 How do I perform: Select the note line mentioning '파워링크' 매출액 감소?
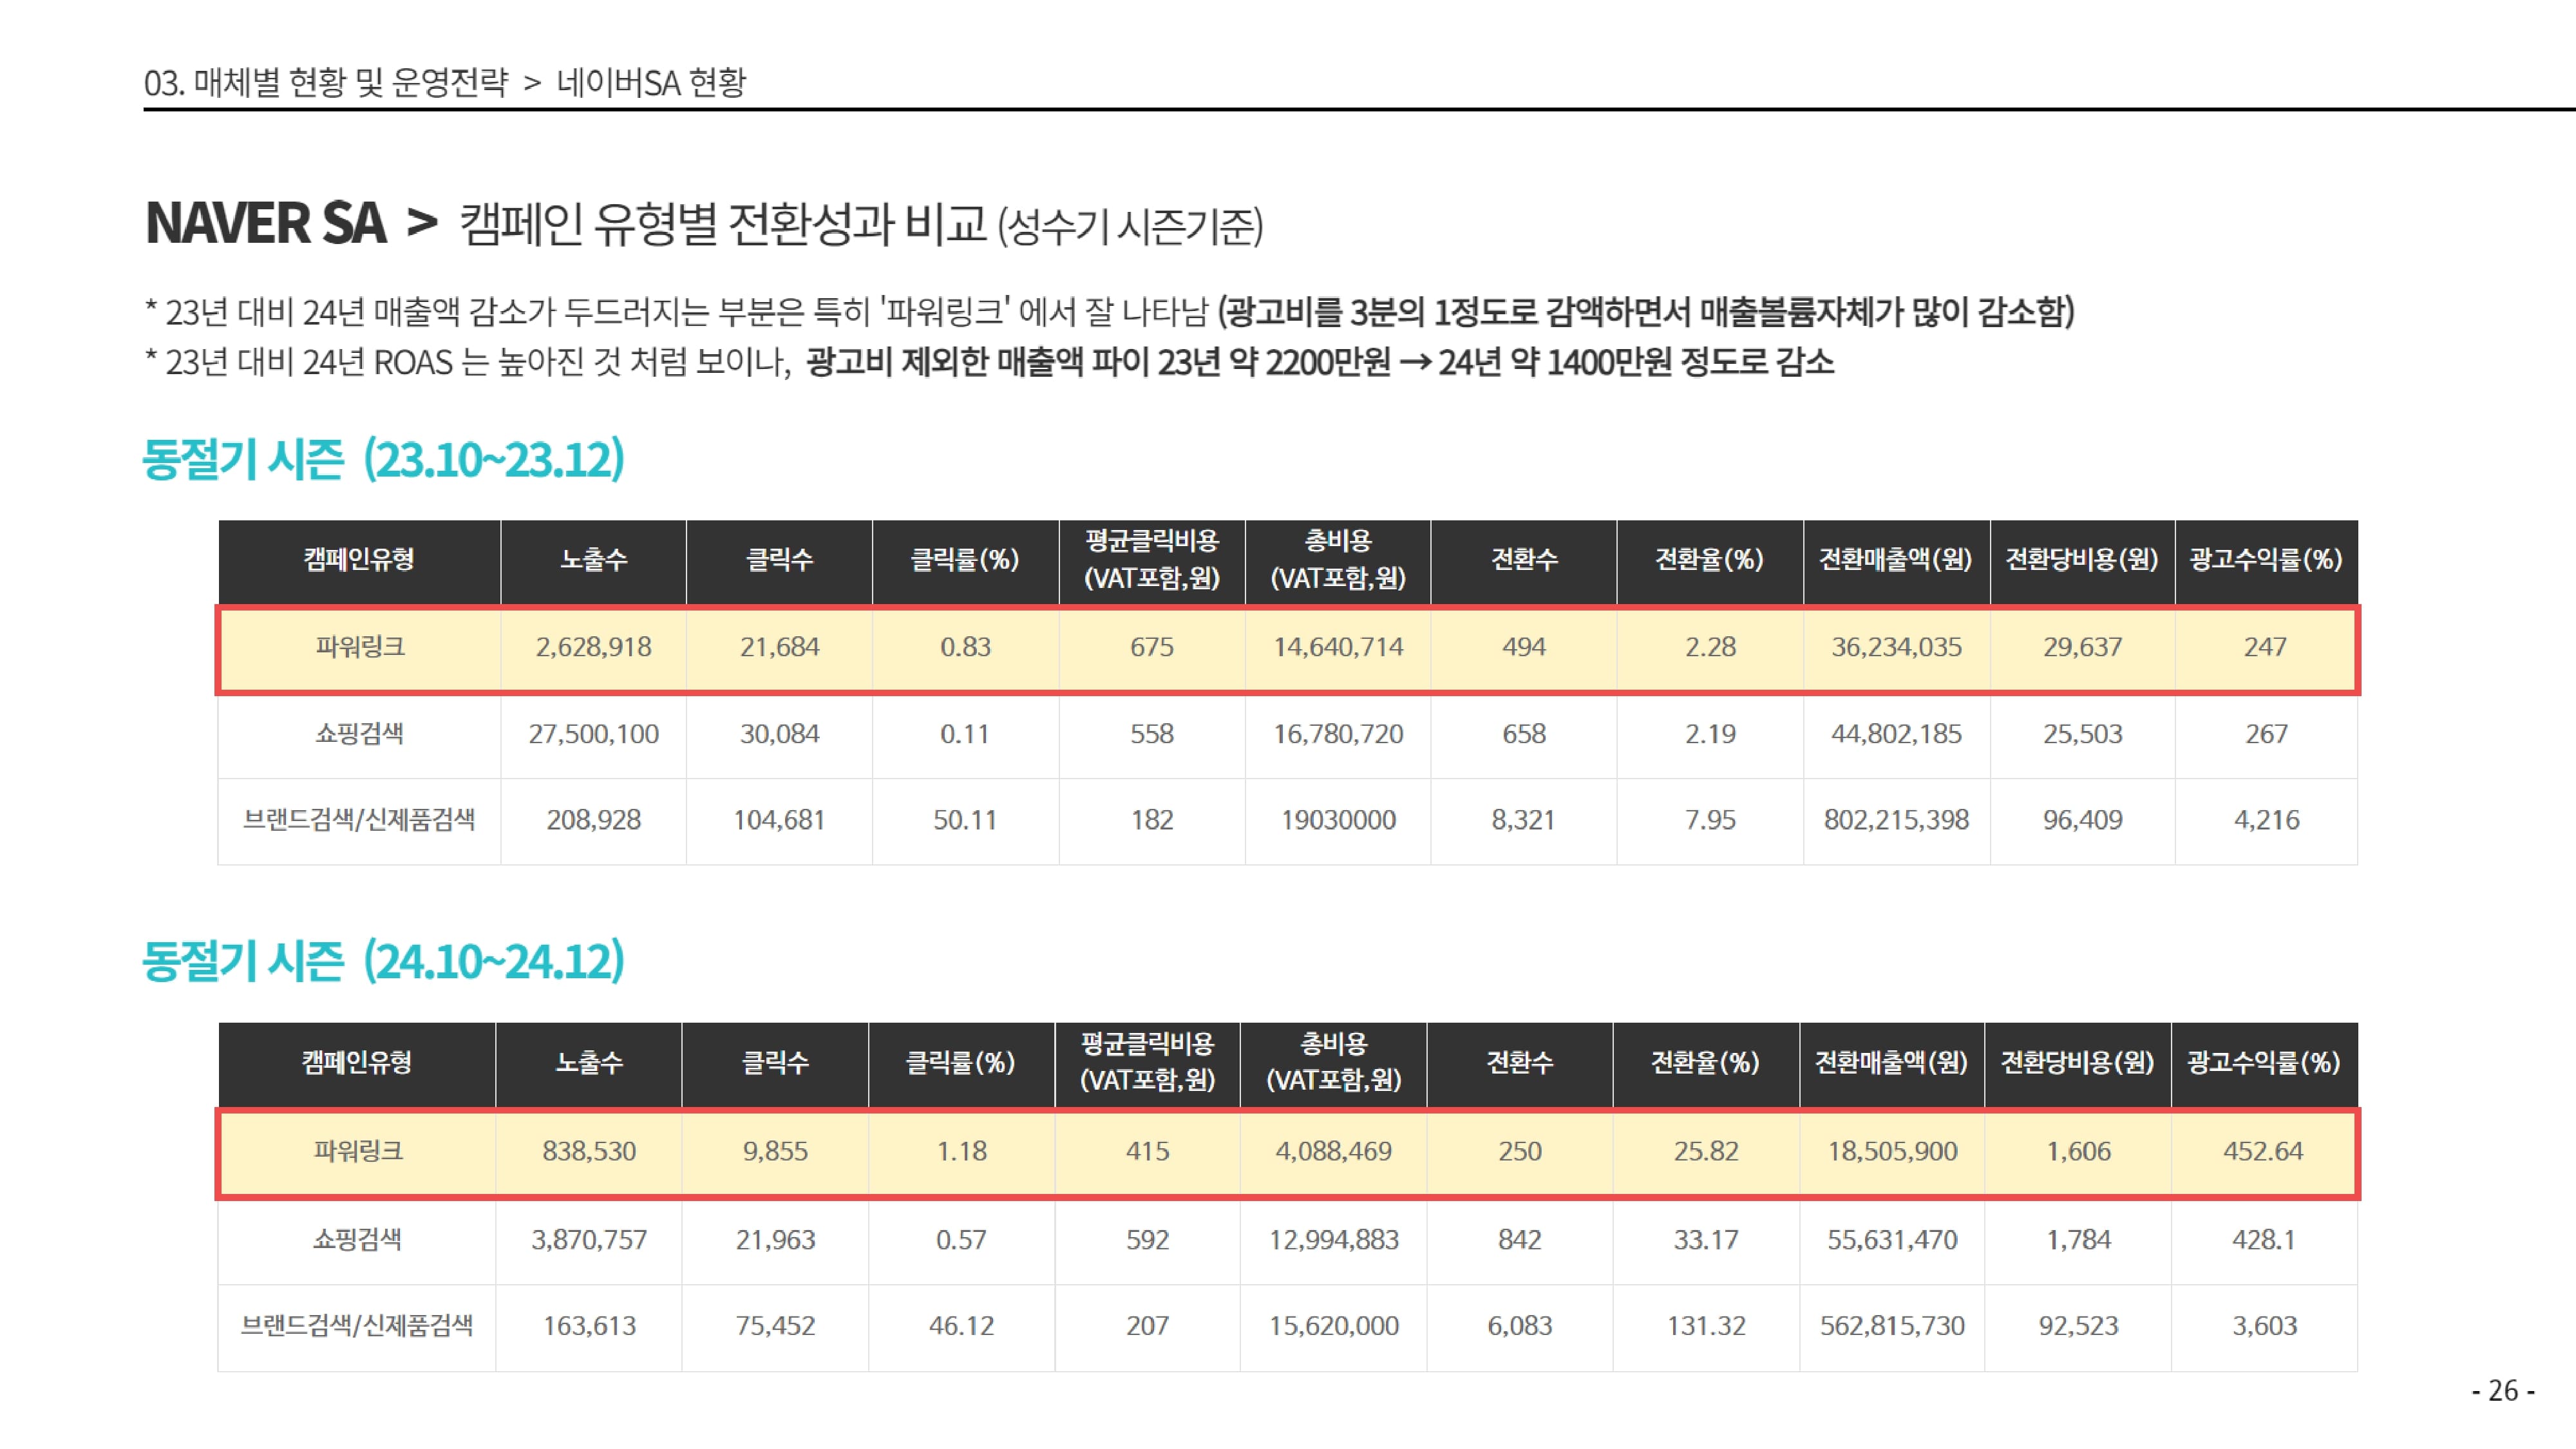pyautogui.click(x=1110, y=312)
